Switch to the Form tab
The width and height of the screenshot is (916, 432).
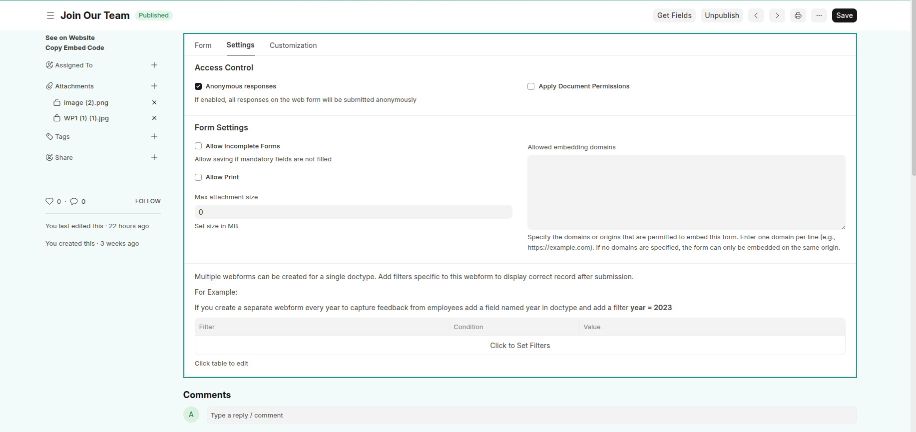pyautogui.click(x=203, y=45)
